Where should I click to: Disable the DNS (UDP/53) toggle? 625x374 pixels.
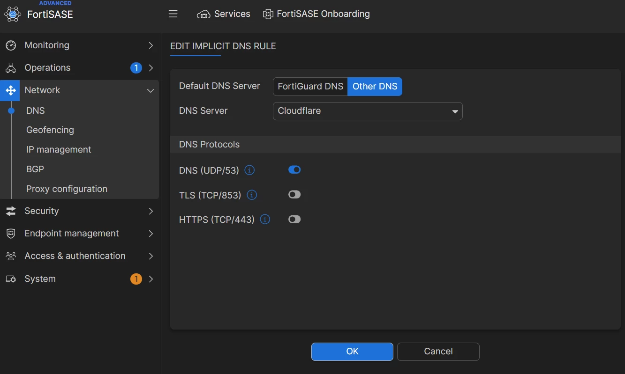coord(294,169)
